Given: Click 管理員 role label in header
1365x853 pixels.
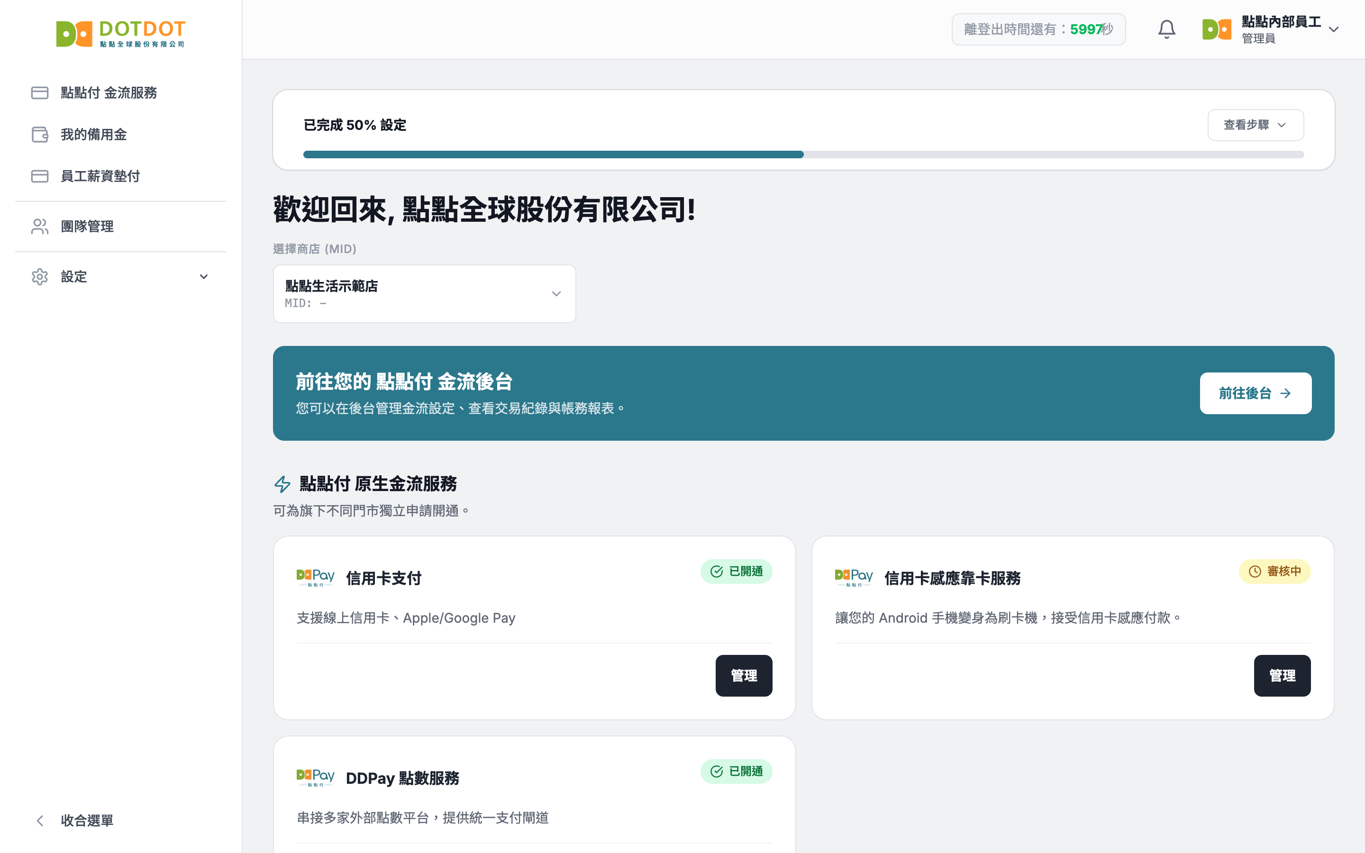Looking at the screenshot, I should pos(1258,38).
